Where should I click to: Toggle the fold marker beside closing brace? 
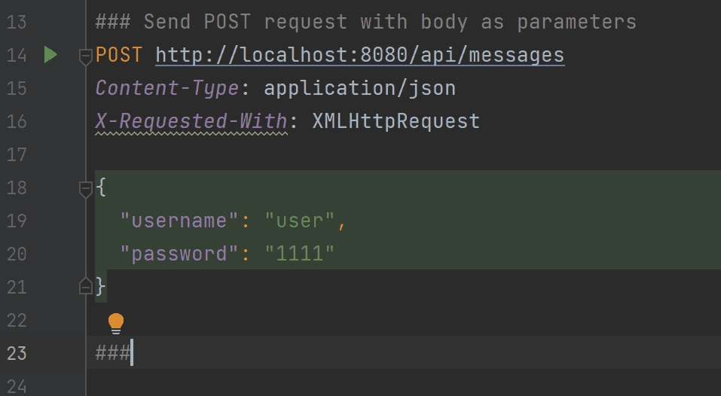(86, 286)
